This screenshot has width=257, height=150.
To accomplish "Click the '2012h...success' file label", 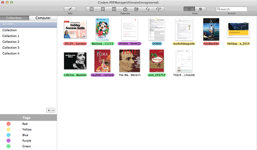I will click(x=75, y=44).
